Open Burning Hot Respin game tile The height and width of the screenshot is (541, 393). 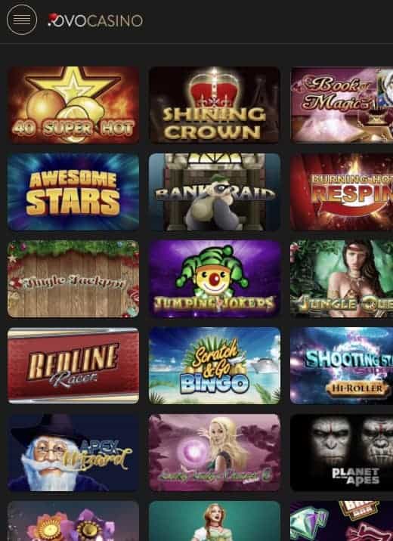(342, 192)
